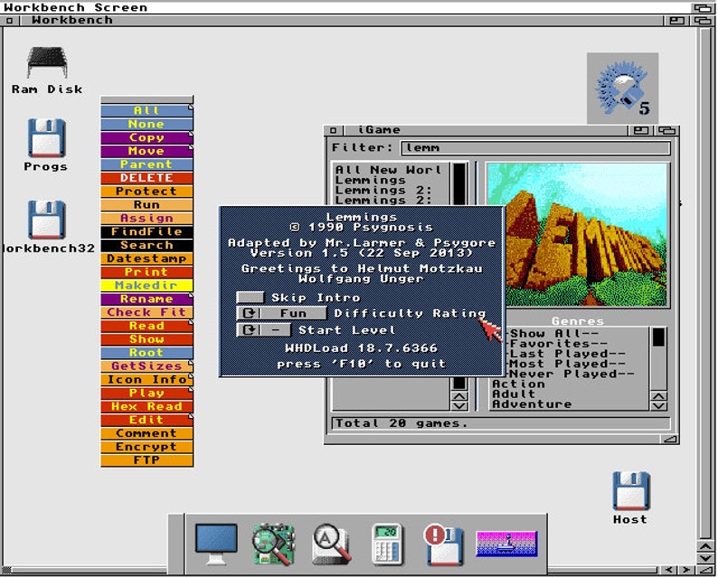Click the Hex Read button

click(146, 406)
